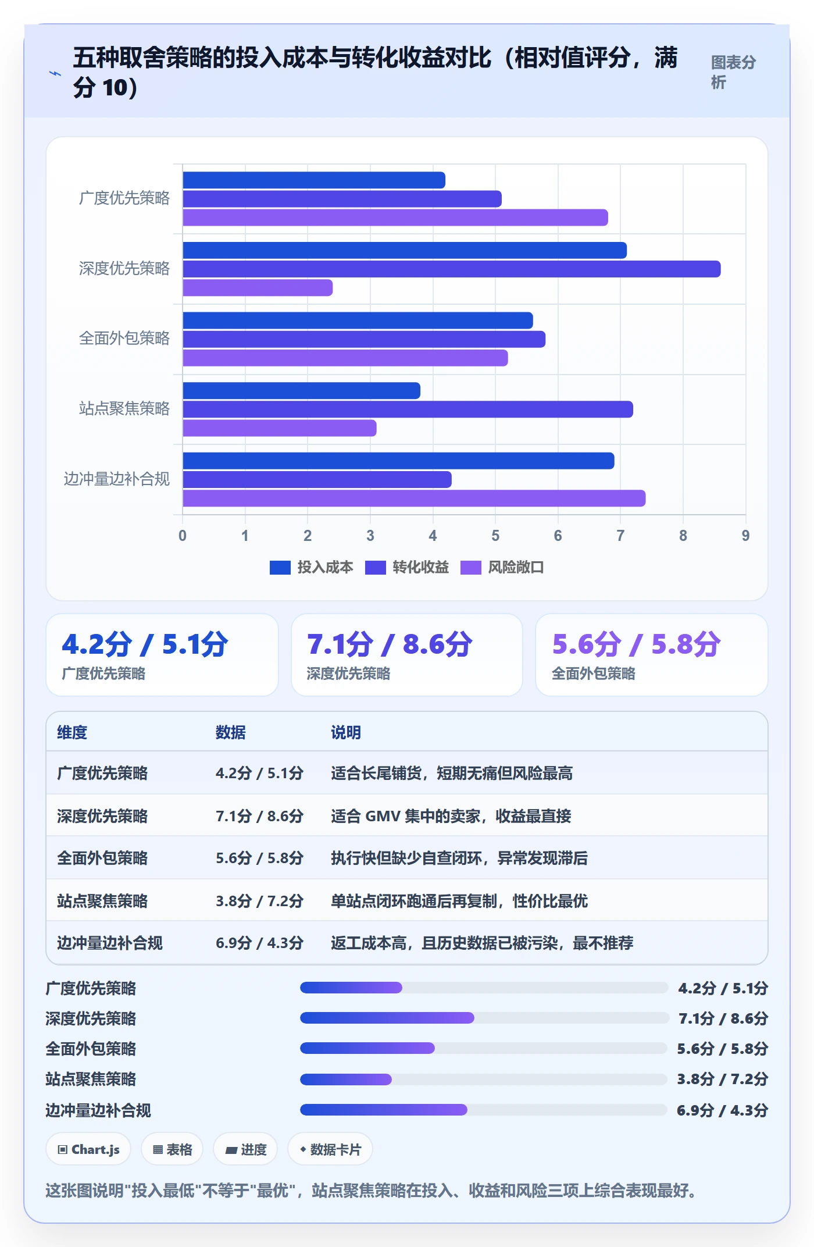Click the 广度优先策略 progress bar
Image resolution: width=814 pixels, height=1247 pixels.
484,988
